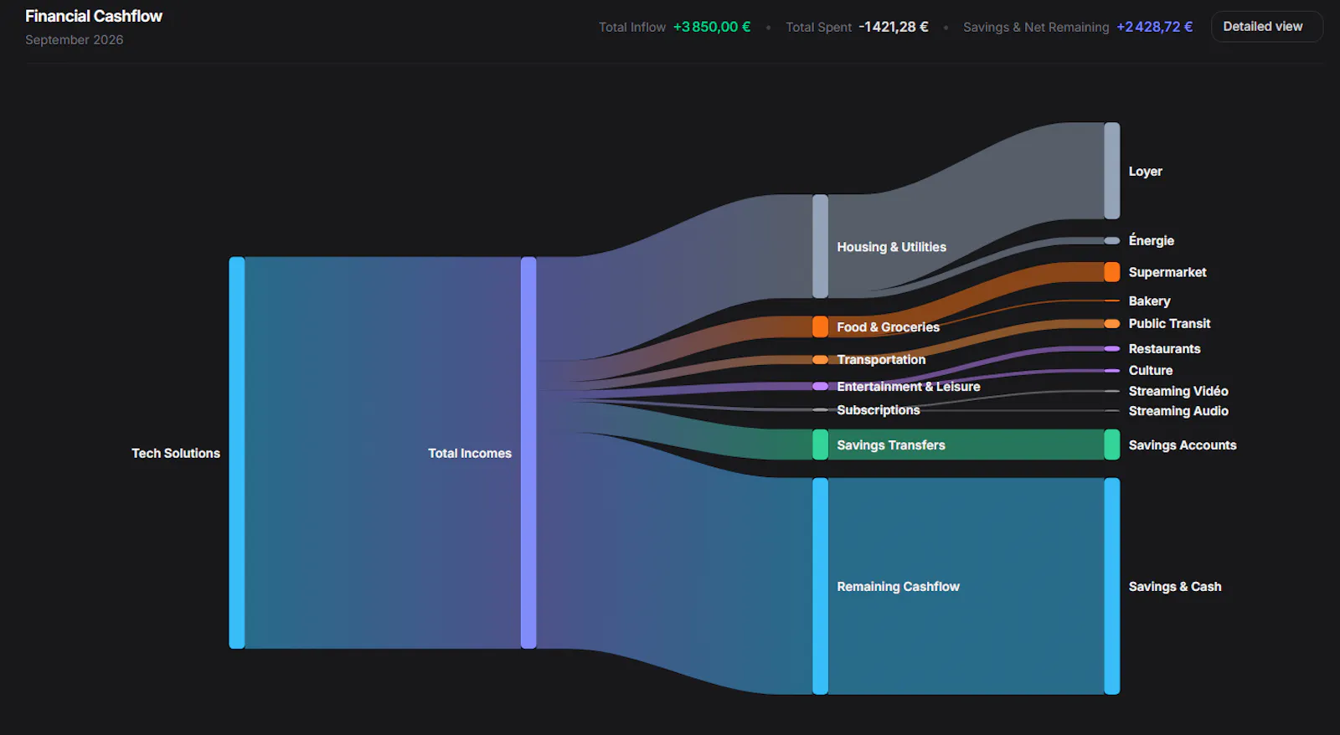
Task: Click the Loyer label
Action: 1145,172
